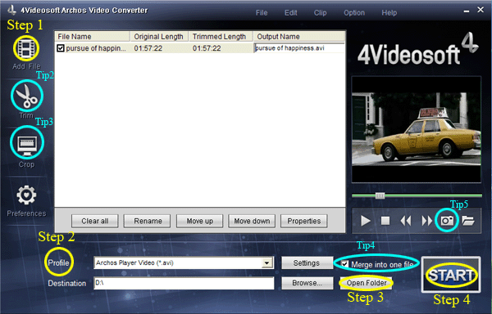Click the Move up button
Image resolution: width=492 pixels, height=314 pixels.
click(x=199, y=221)
